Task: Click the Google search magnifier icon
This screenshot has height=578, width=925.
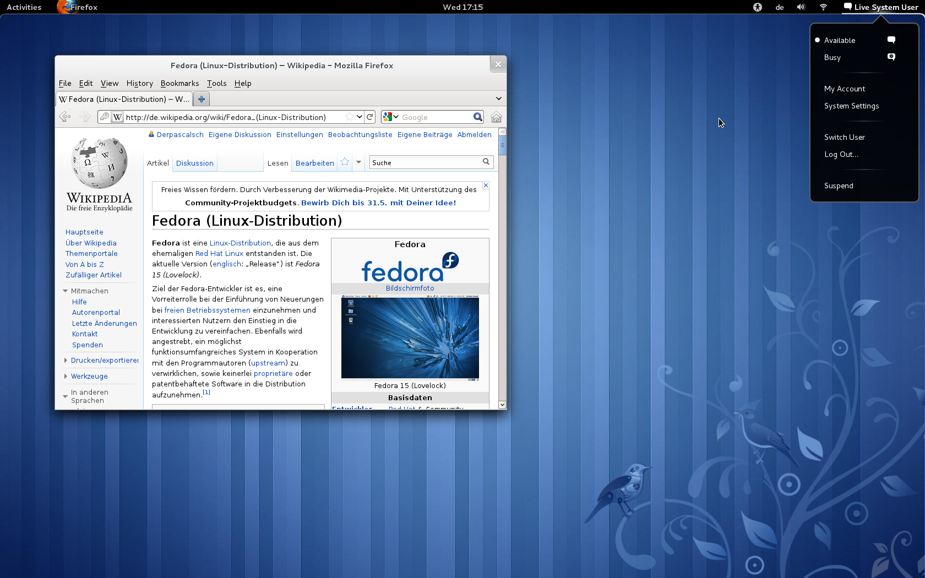Action: pos(477,117)
